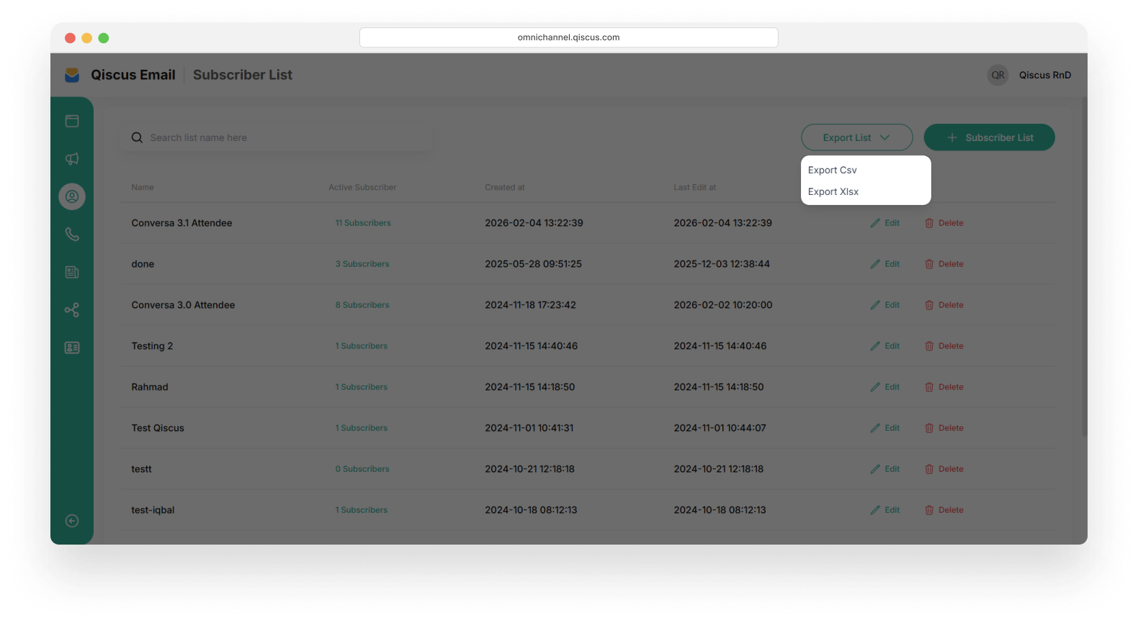The image size is (1138, 623).
Task: Choose Export Csv from the menu
Action: pos(832,170)
